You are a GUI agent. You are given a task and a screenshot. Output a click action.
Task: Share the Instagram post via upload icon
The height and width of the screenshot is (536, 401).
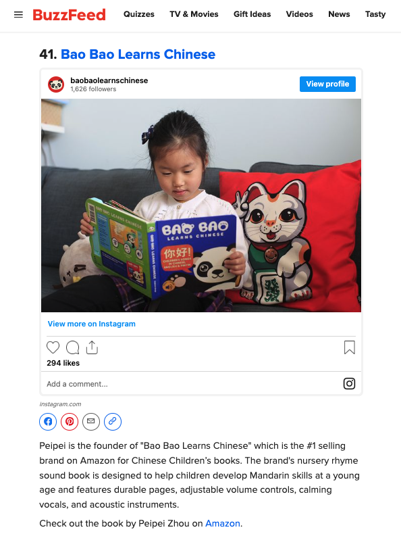coord(92,347)
